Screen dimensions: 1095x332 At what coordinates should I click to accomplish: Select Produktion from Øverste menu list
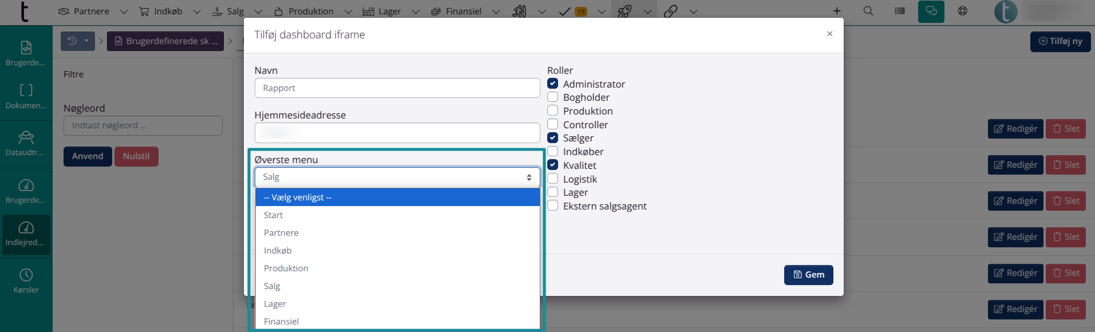click(286, 268)
